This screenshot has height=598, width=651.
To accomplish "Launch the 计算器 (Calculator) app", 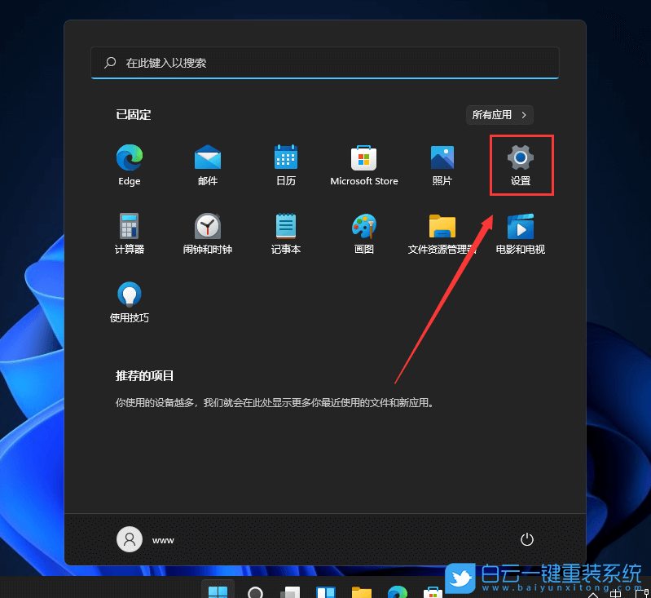I will 129,233.
